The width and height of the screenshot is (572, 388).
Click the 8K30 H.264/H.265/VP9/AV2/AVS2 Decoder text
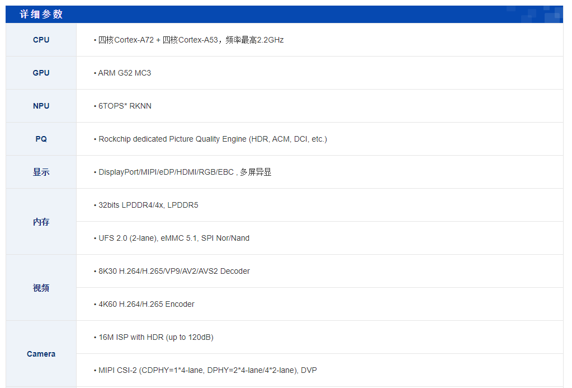click(x=174, y=271)
